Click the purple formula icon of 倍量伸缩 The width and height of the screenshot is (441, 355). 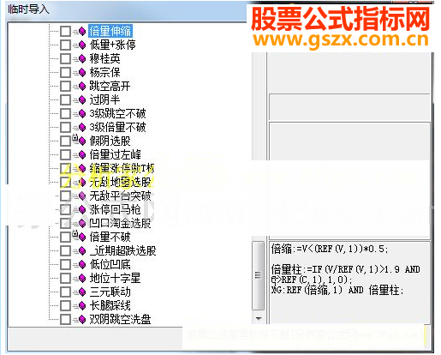click(82, 31)
